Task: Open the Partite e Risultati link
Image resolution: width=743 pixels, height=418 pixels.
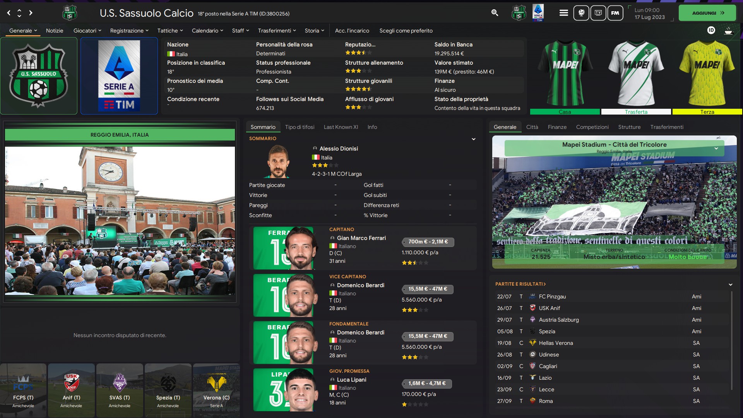Action: [520, 284]
